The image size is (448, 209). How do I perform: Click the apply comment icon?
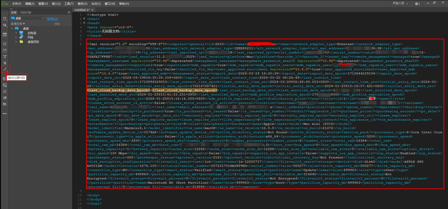[x=5, y=79]
